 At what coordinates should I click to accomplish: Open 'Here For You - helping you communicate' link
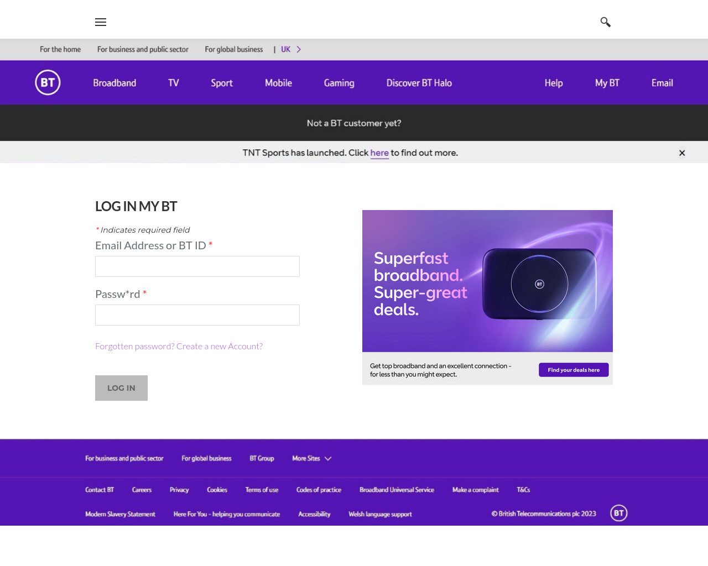click(x=227, y=514)
